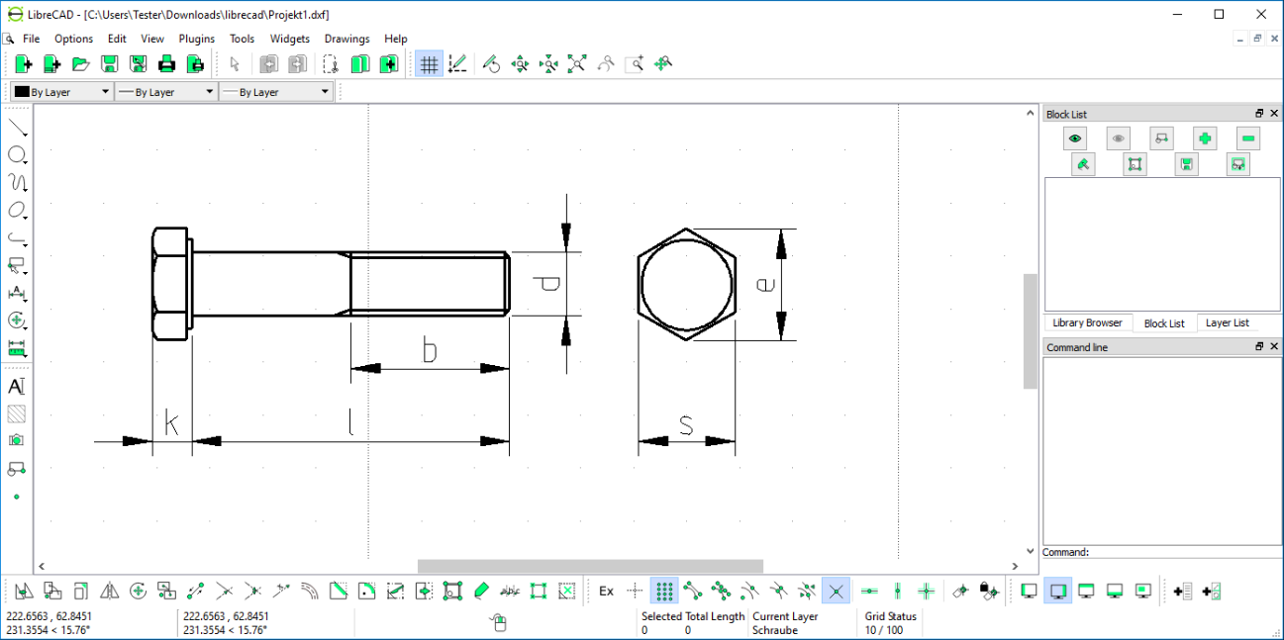Select the Move/Copy tool
1284x640 pixels.
[23, 591]
